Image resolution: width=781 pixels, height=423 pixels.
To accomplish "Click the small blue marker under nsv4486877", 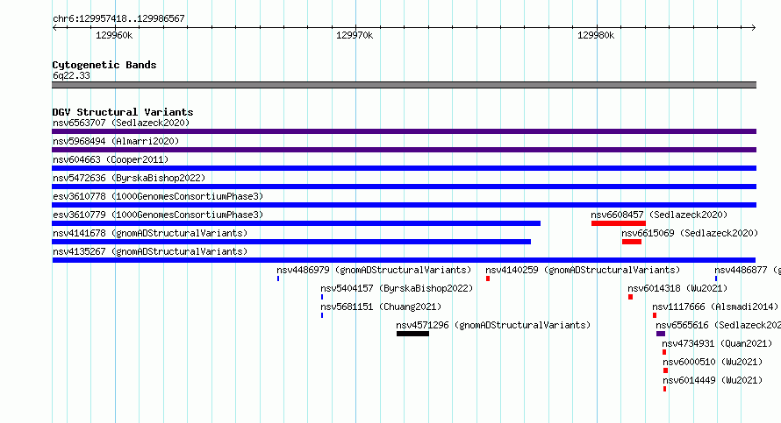I will tap(716, 278).
